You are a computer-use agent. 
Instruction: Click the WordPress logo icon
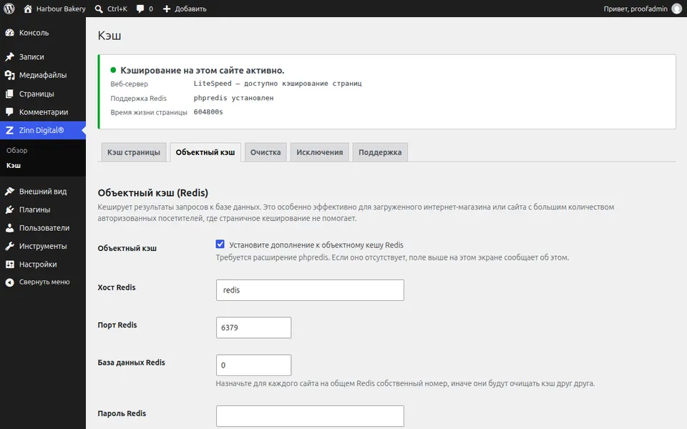pyautogui.click(x=9, y=9)
